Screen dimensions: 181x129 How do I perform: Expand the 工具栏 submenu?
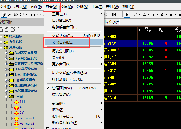tap(59, 14)
